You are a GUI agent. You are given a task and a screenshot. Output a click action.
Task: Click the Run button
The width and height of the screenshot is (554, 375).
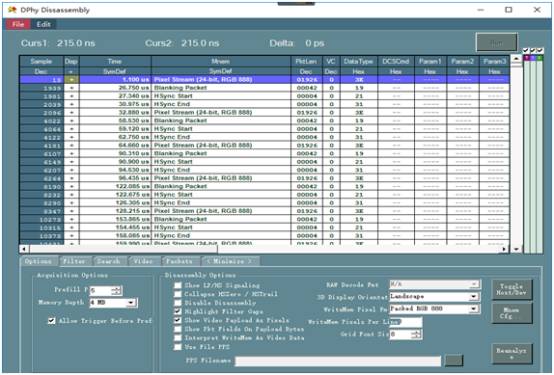[497, 42]
